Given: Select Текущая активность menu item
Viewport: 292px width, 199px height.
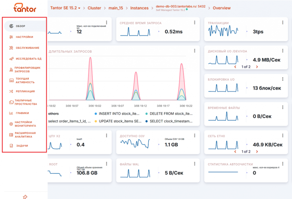Looking at the screenshot, I should (25, 80).
